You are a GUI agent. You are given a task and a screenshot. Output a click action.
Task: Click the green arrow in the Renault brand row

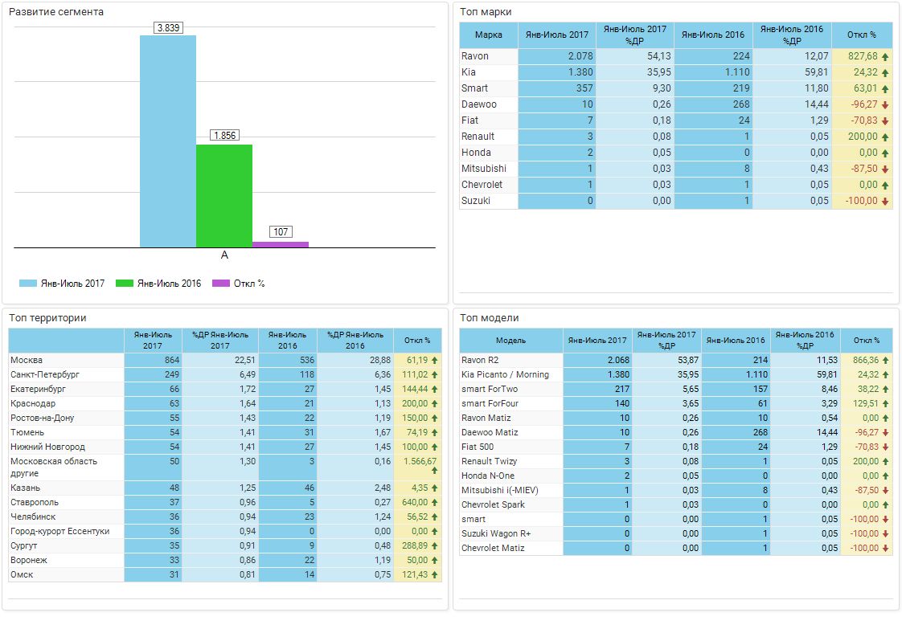[x=885, y=137]
